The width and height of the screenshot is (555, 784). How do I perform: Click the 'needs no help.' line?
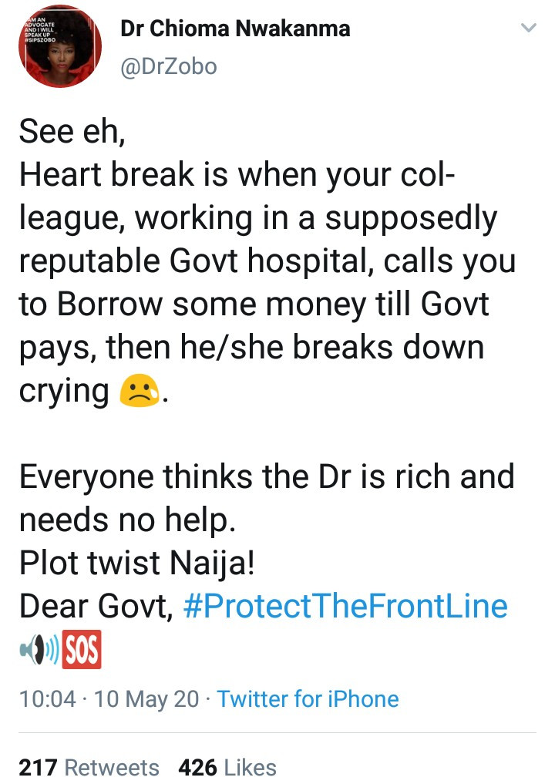point(127,520)
